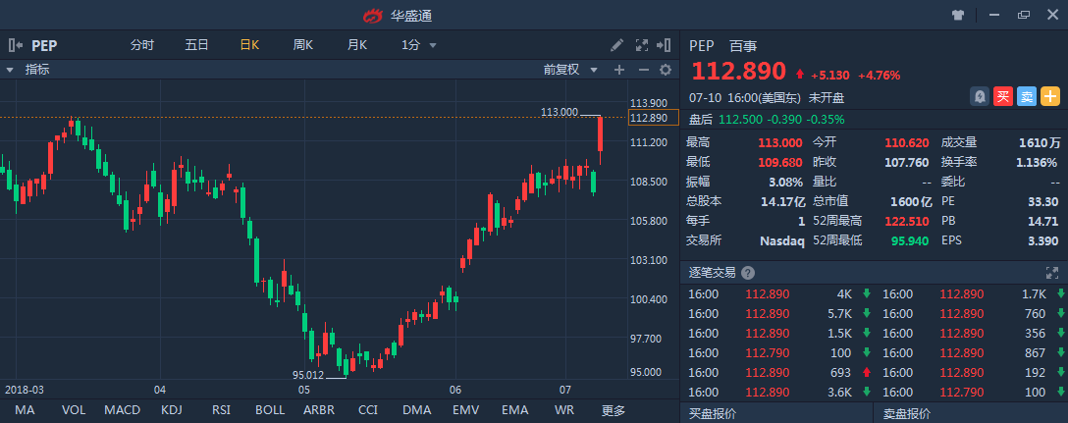Click the trade row with volume 5.7K
The height and width of the screenshot is (423, 1068).
[x=775, y=314]
